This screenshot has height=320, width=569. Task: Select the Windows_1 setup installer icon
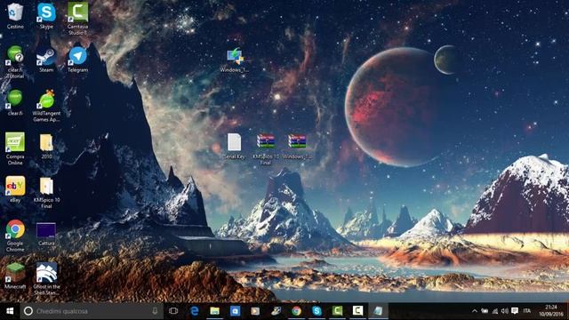pos(235,60)
